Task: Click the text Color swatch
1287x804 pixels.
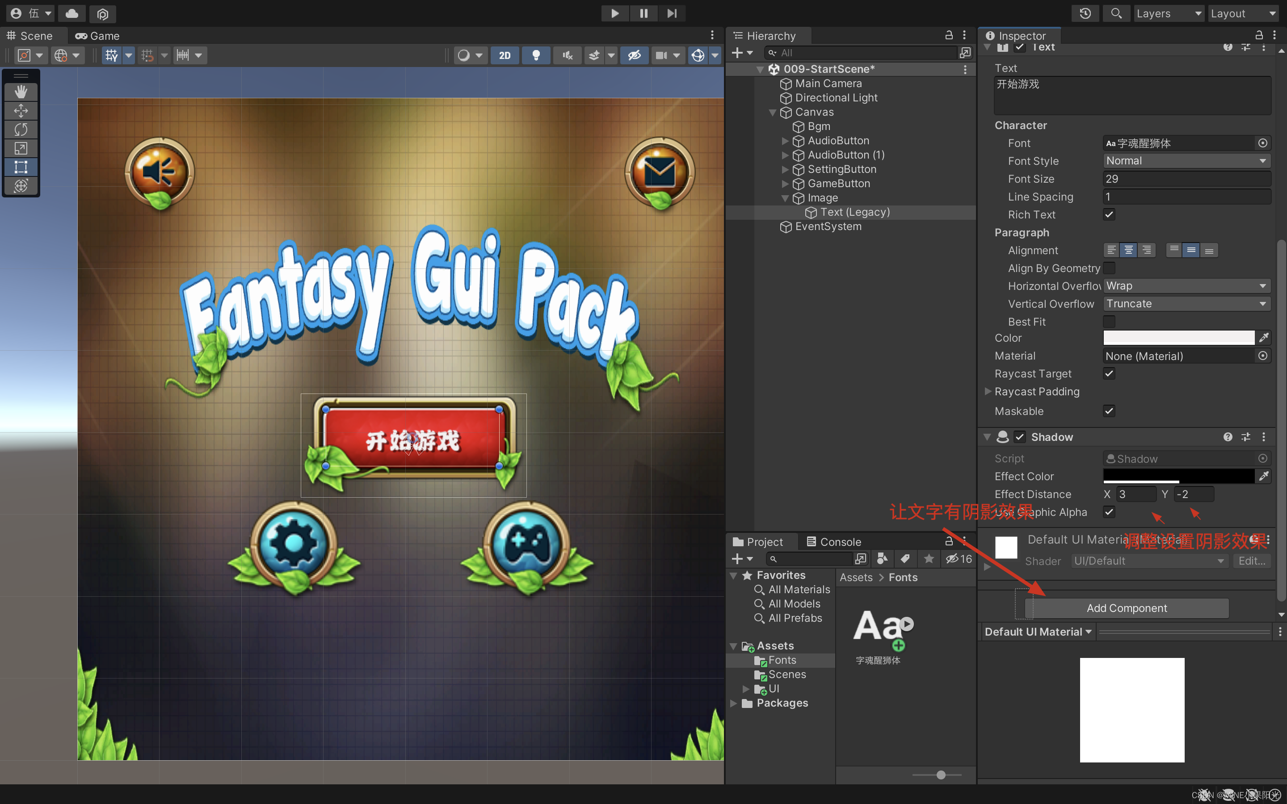Action: [1178, 338]
